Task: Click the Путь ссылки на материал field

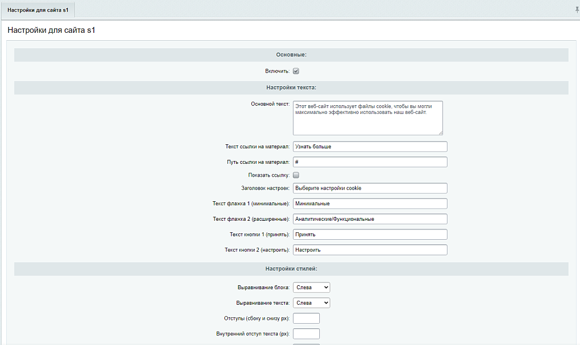Action: pyautogui.click(x=370, y=162)
